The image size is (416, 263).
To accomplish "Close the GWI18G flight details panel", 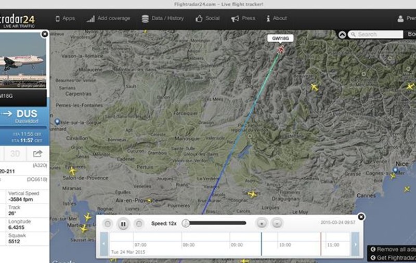I will (45, 34).
